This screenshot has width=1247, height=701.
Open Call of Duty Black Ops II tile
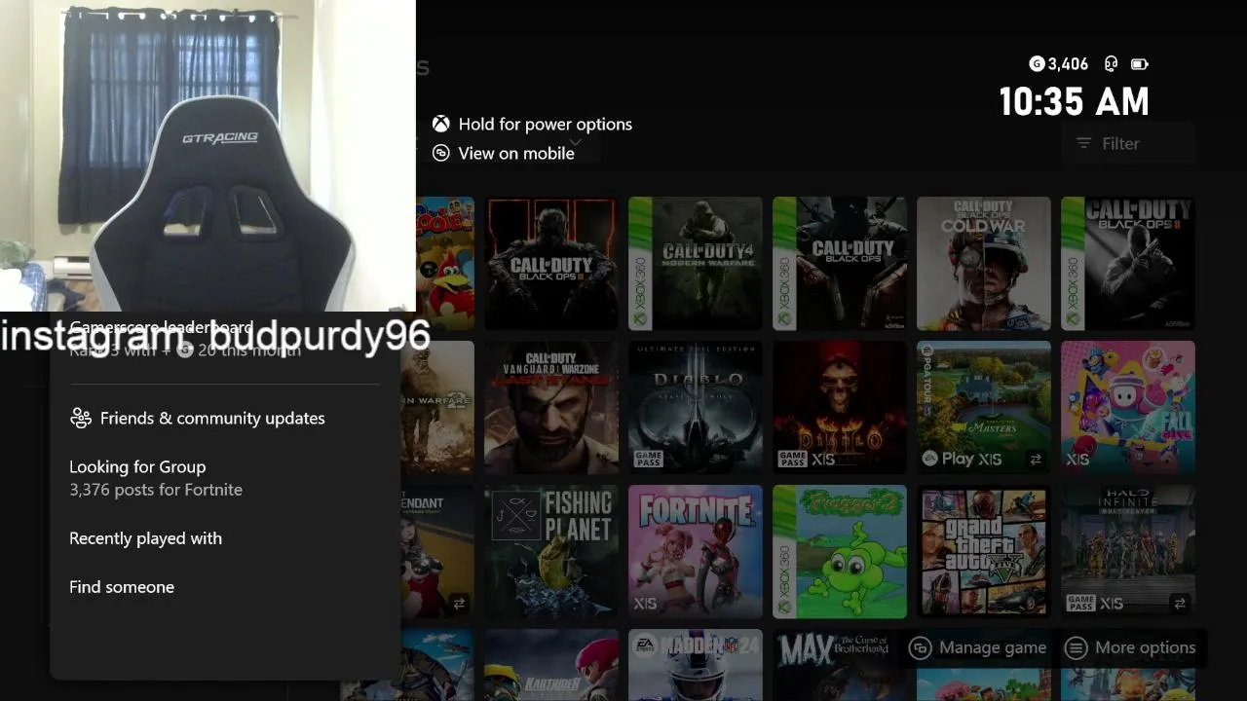click(1128, 264)
